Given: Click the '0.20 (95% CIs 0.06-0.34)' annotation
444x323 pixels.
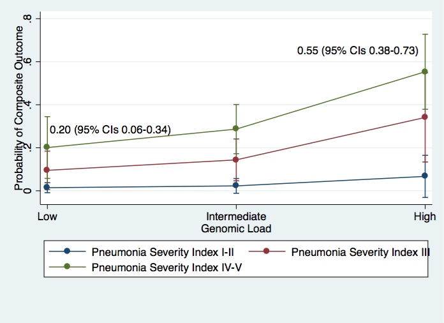Looking at the screenshot, I should [110, 130].
